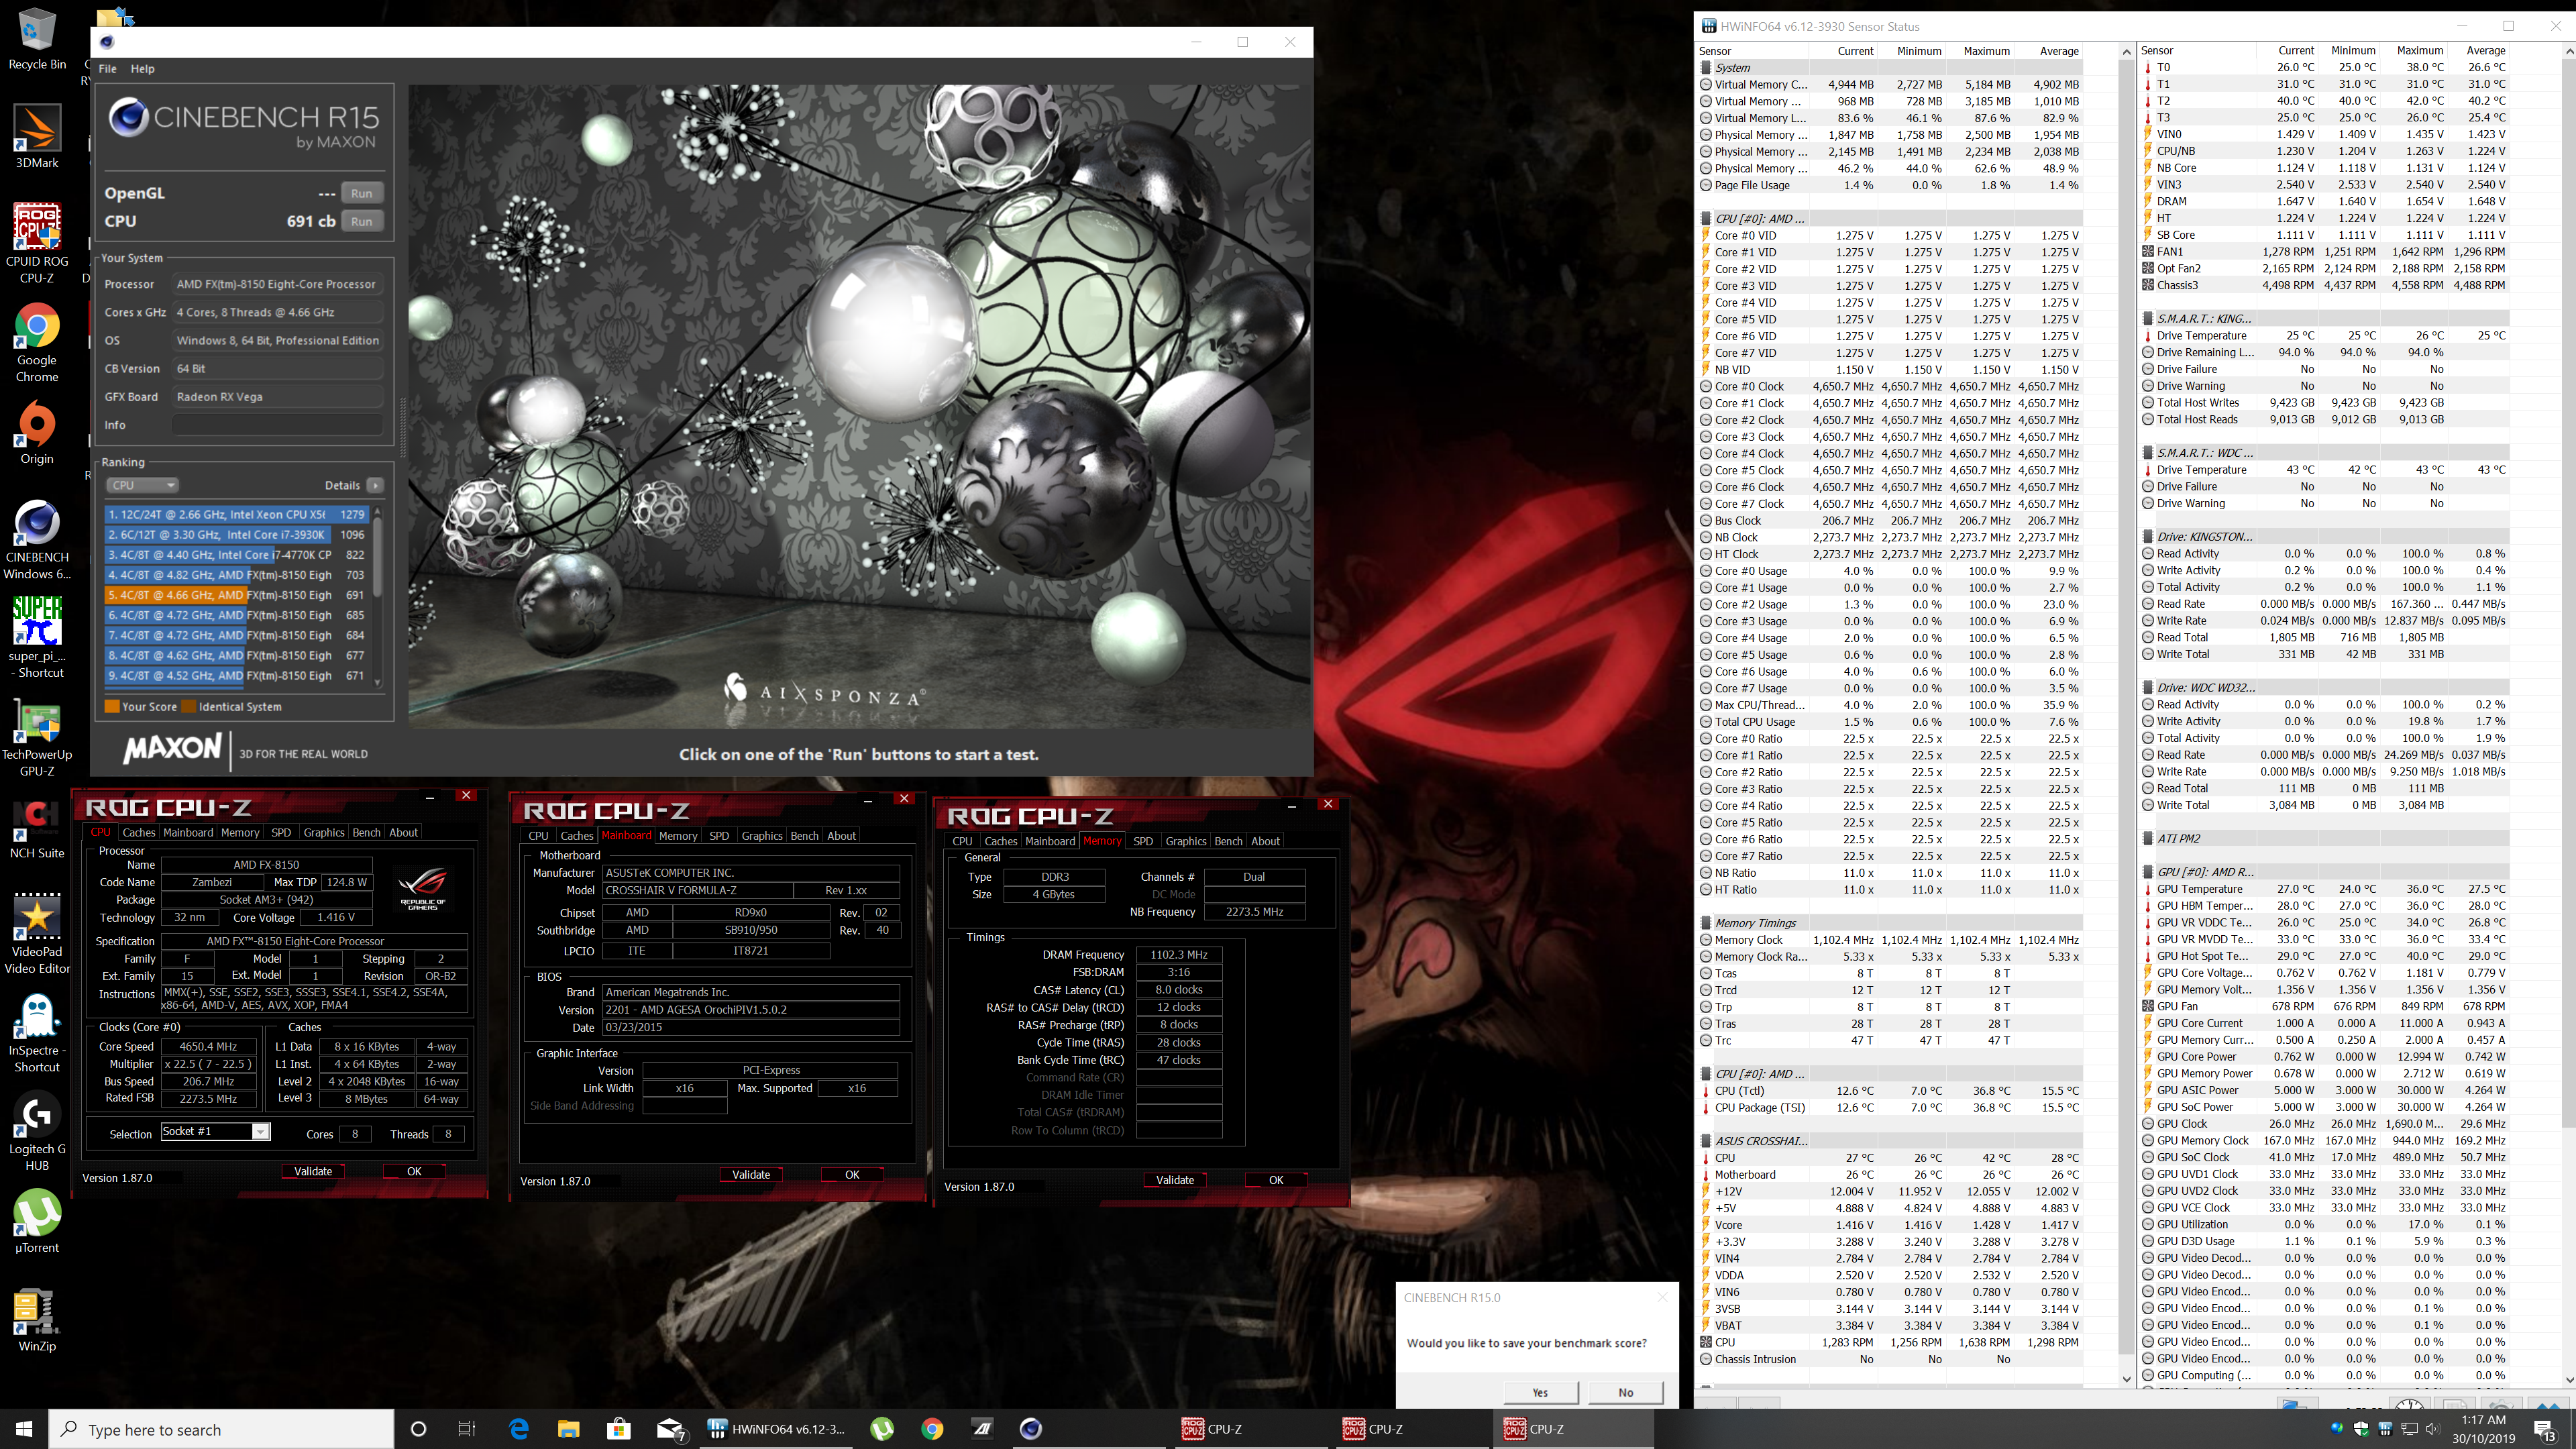Click No in the Cinebench save dialog
The image size is (2576, 1449).
(x=1626, y=1392)
